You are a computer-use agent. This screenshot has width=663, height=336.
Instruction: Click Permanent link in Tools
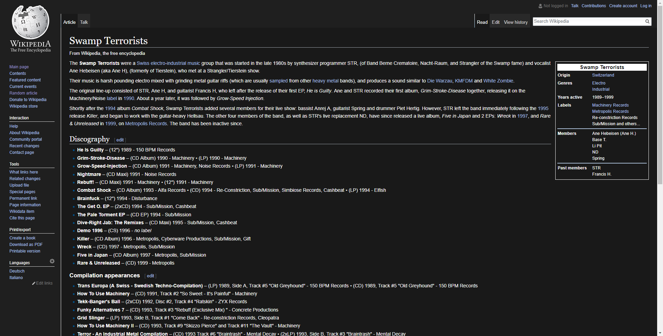(x=23, y=198)
